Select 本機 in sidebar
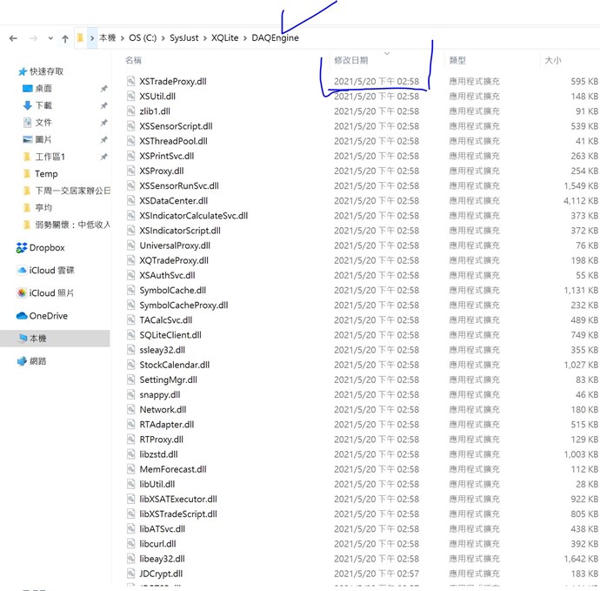Viewport: 600px width, 591px height. point(55,339)
